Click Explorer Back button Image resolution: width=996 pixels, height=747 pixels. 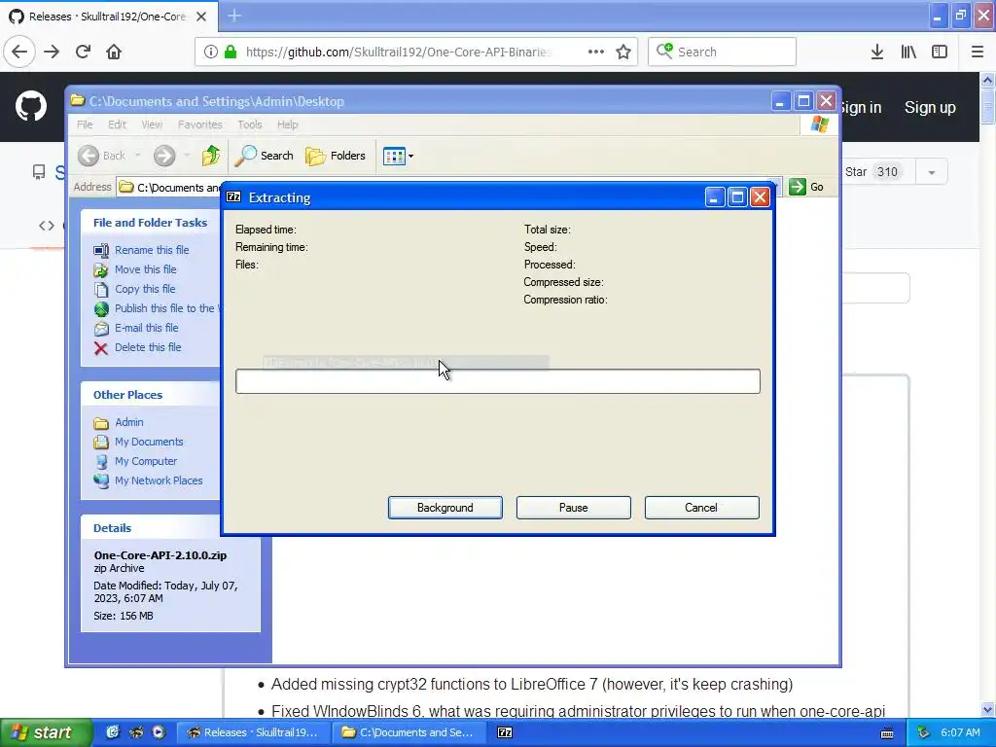click(102, 156)
